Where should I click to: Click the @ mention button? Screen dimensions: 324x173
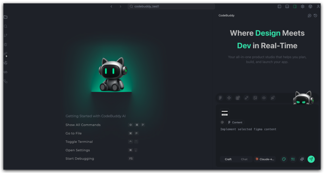[x=222, y=122]
